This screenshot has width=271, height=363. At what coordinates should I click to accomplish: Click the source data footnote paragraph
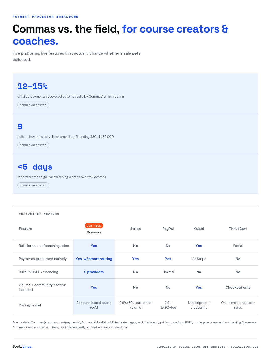[134, 325]
